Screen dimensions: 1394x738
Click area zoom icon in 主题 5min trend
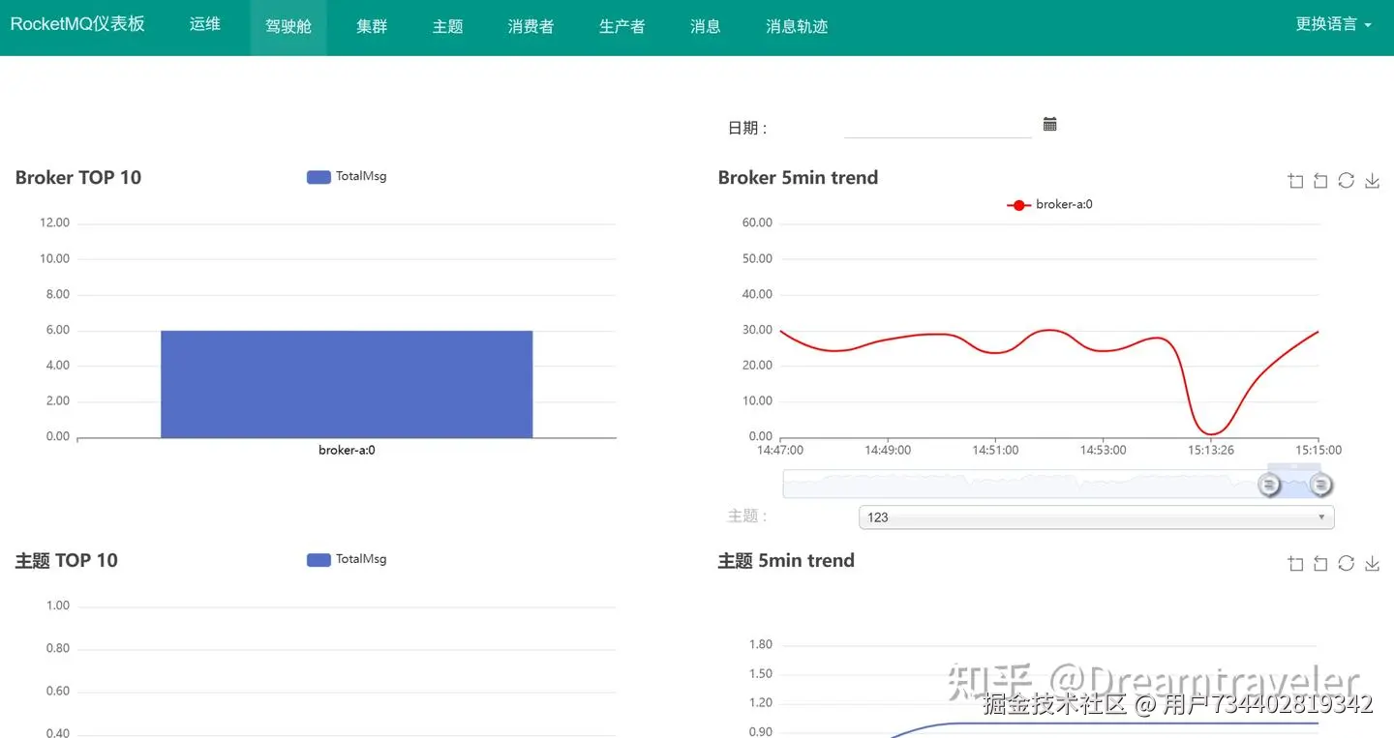[1296, 564]
